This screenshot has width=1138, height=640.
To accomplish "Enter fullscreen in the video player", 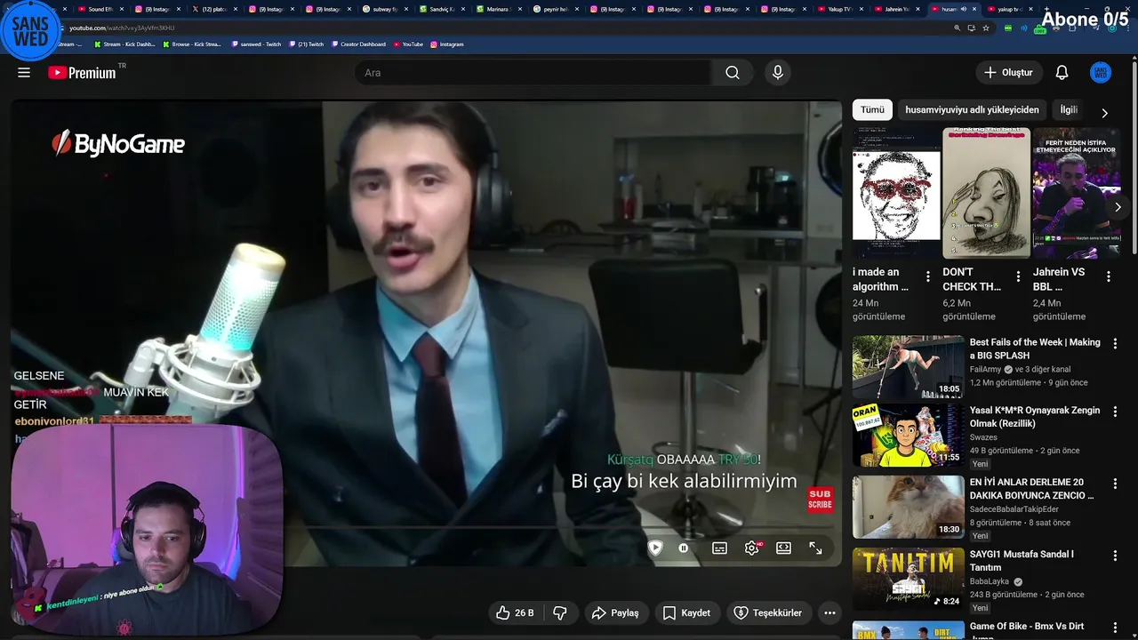I will coord(815,548).
